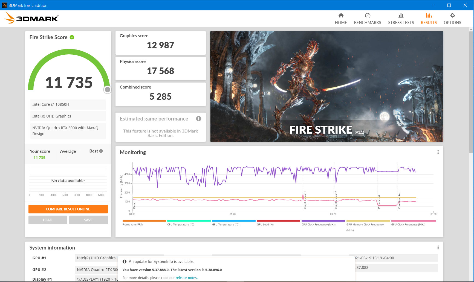
Task: Click the update notification info icon
Action: [125, 262]
